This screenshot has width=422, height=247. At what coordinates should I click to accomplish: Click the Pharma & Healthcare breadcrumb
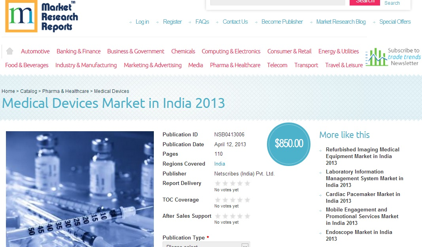pos(65,91)
